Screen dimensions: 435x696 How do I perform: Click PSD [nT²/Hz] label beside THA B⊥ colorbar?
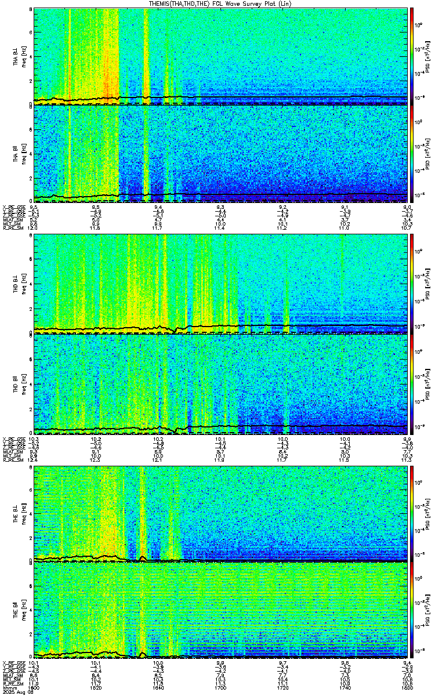point(429,56)
